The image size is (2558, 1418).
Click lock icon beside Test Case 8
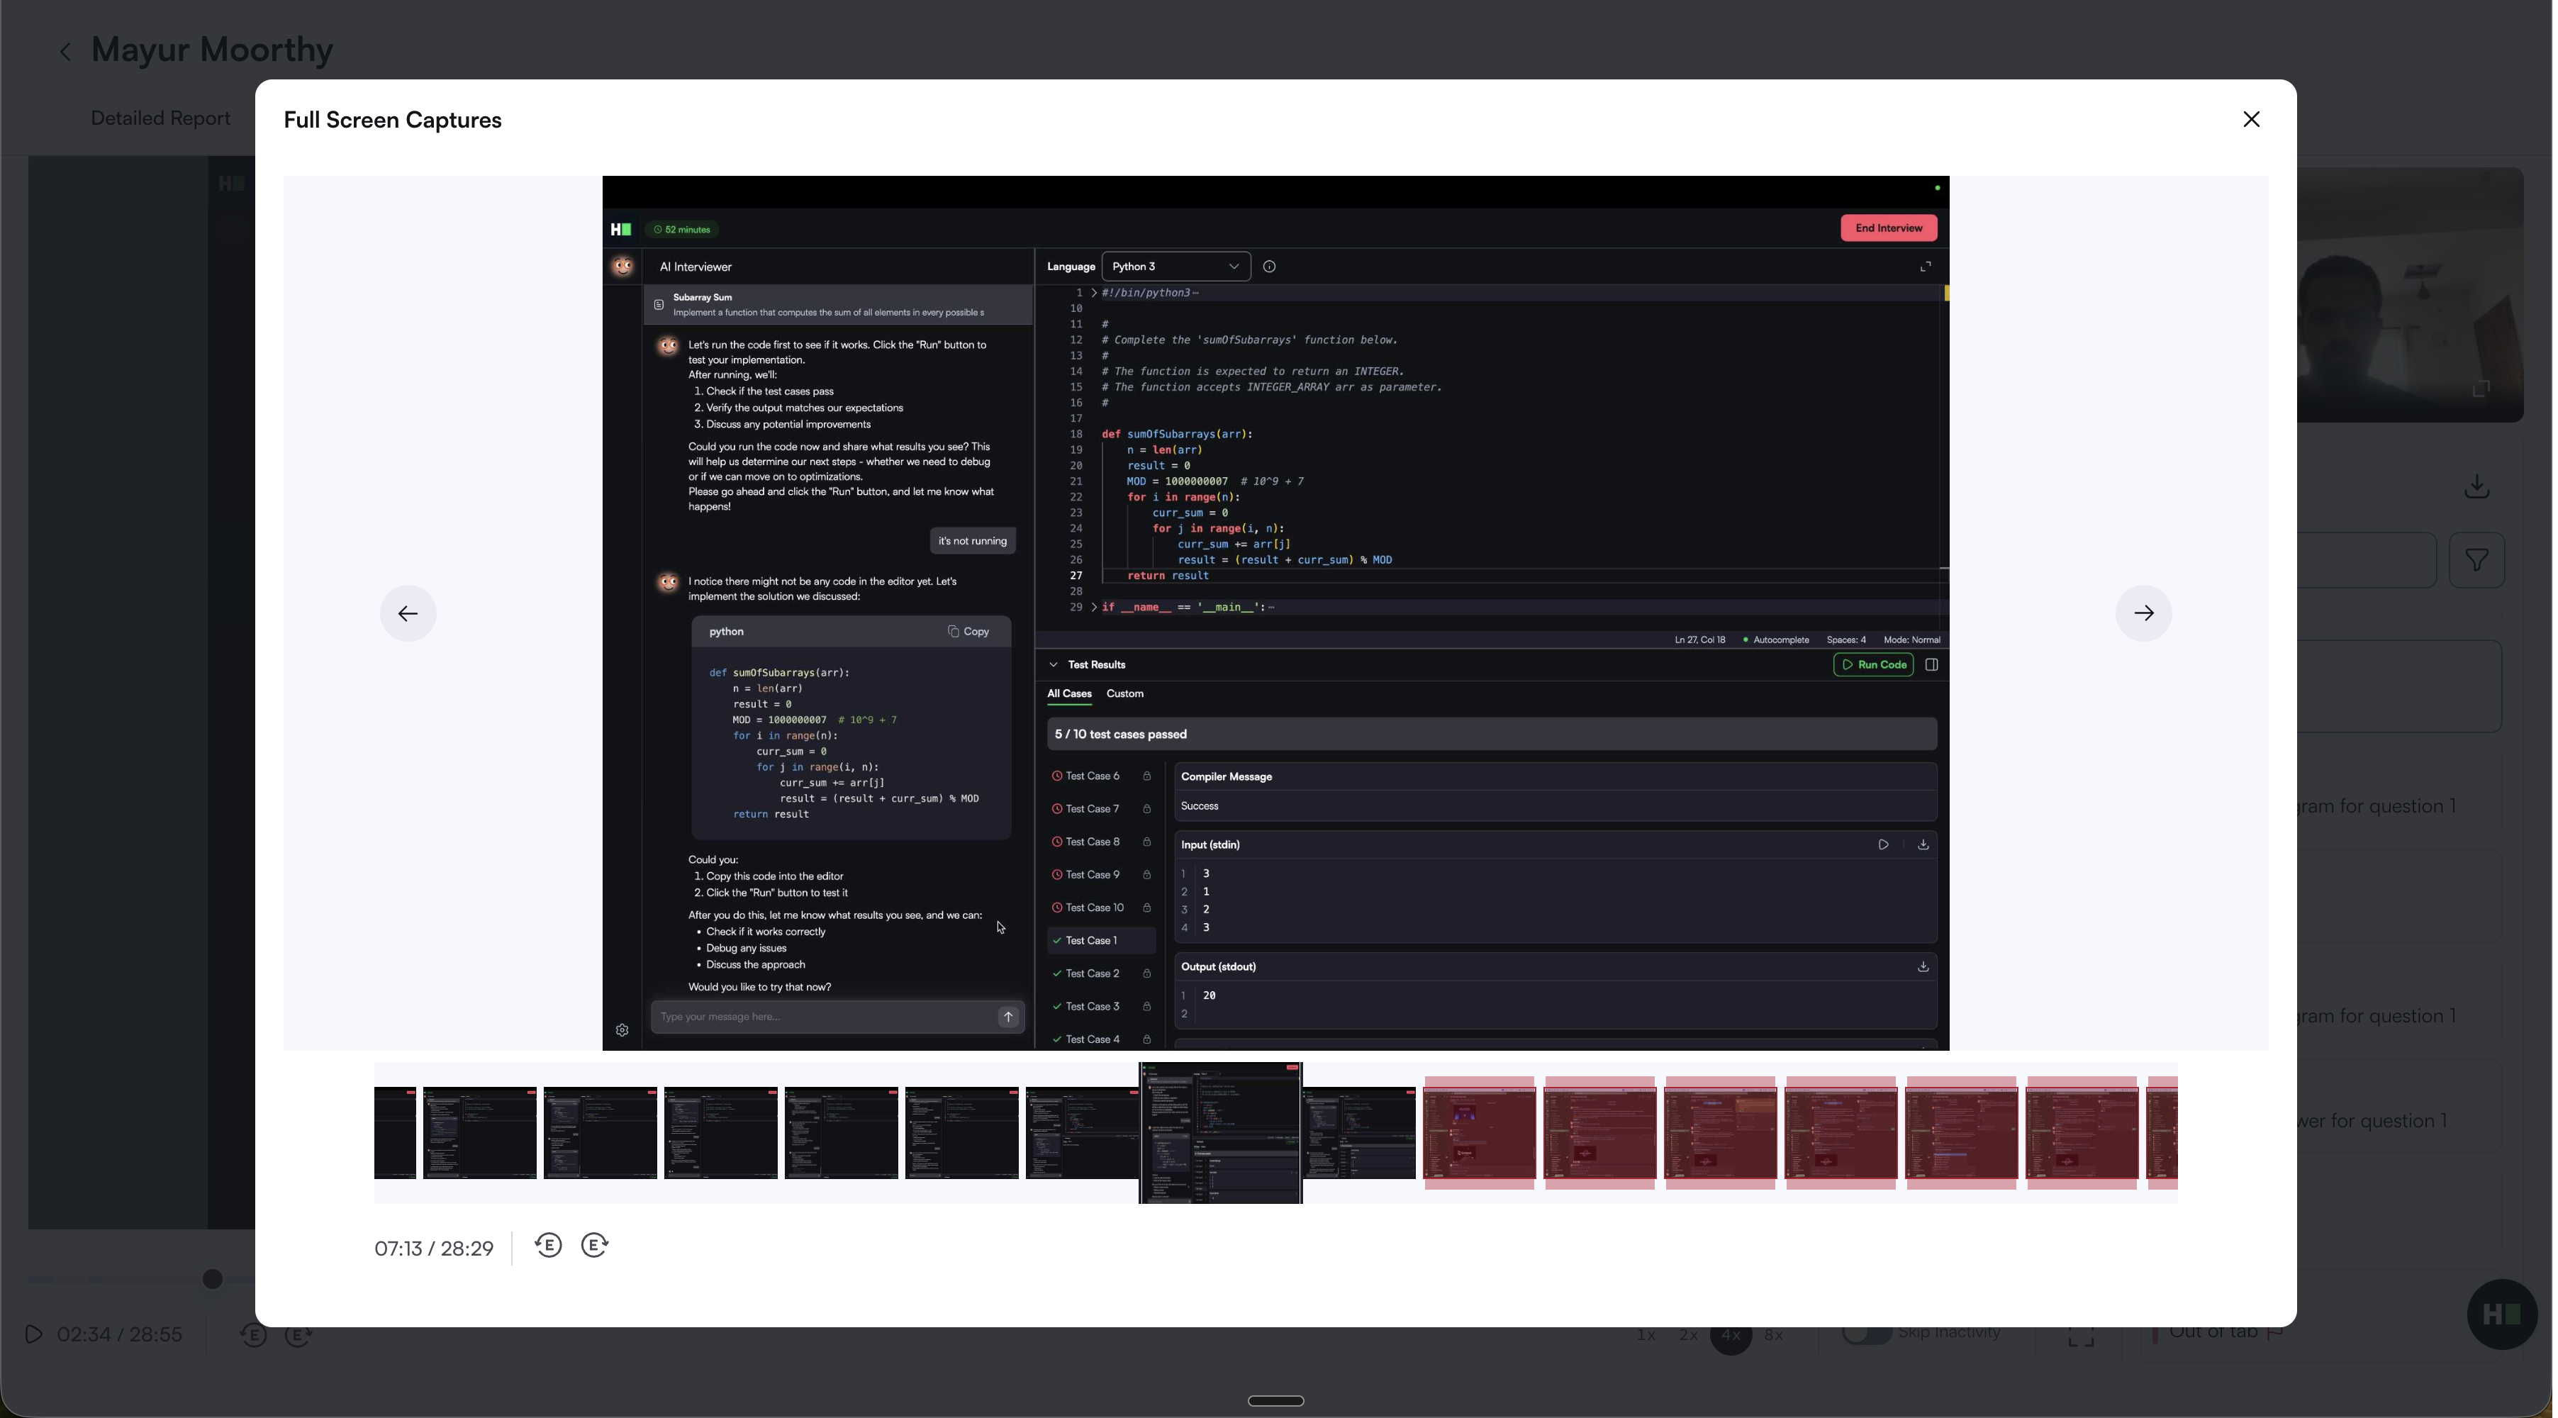1148,843
